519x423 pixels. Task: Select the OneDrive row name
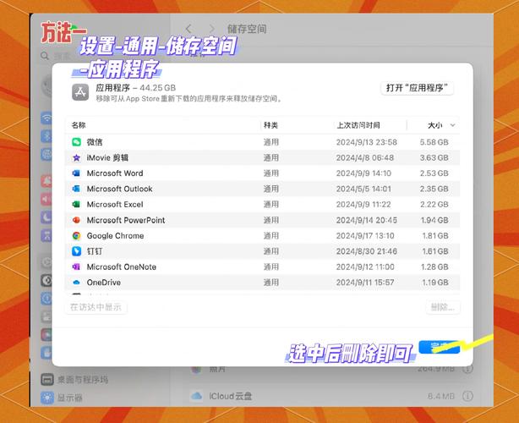(104, 283)
